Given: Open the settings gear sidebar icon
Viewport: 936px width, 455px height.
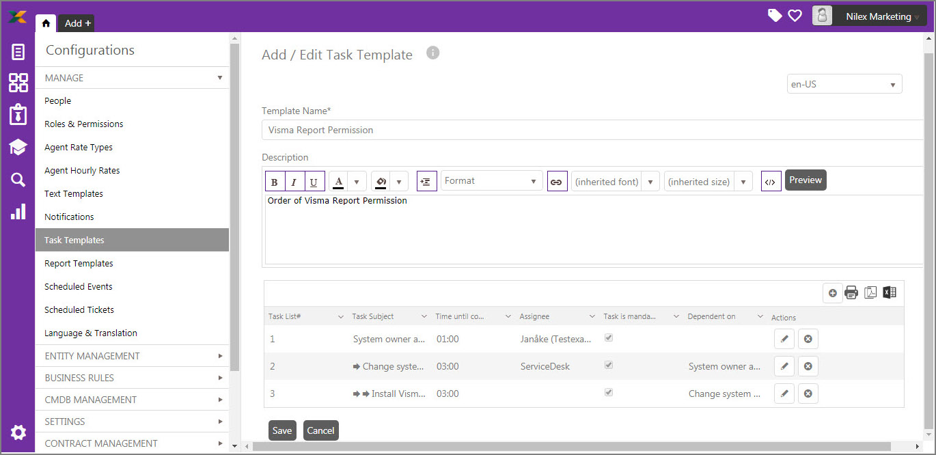Looking at the screenshot, I should (18, 432).
